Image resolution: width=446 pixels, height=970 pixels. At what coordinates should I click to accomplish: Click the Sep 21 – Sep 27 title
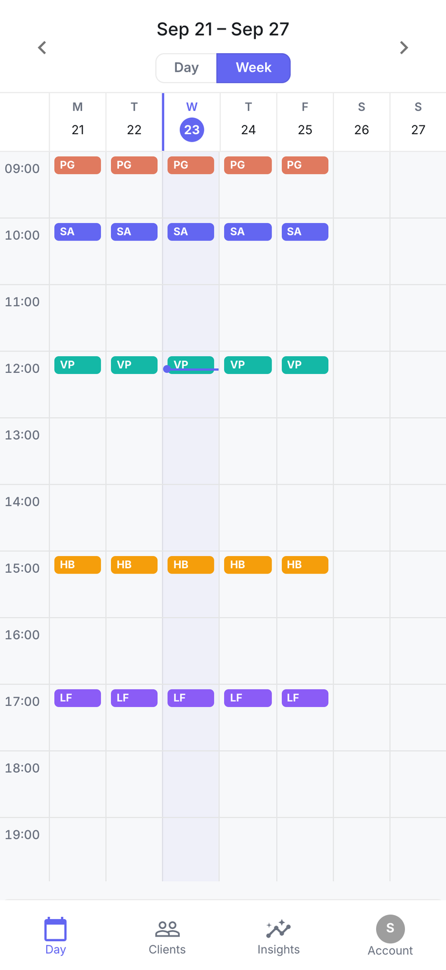pos(223,29)
